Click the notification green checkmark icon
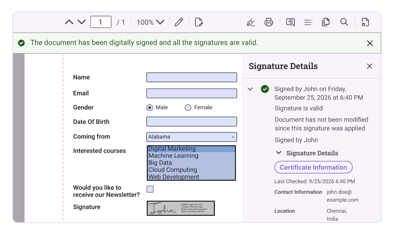The image size is (394, 236). pyautogui.click(x=21, y=43)
